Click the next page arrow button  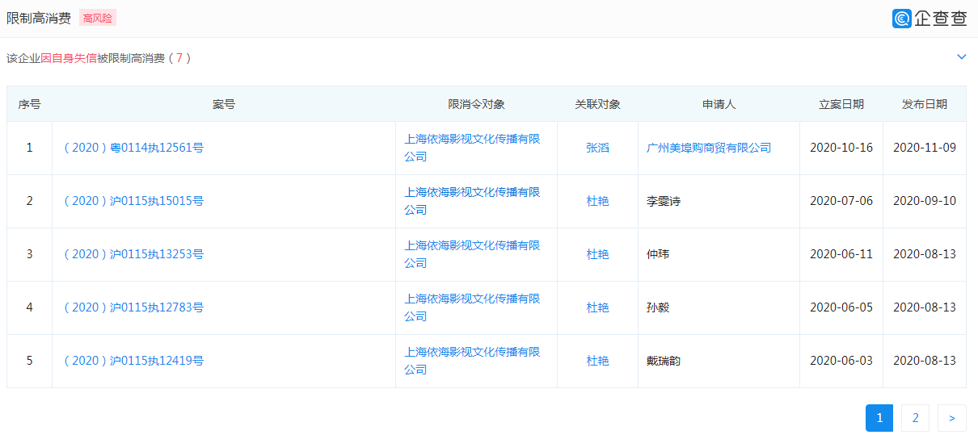(951, 418)
